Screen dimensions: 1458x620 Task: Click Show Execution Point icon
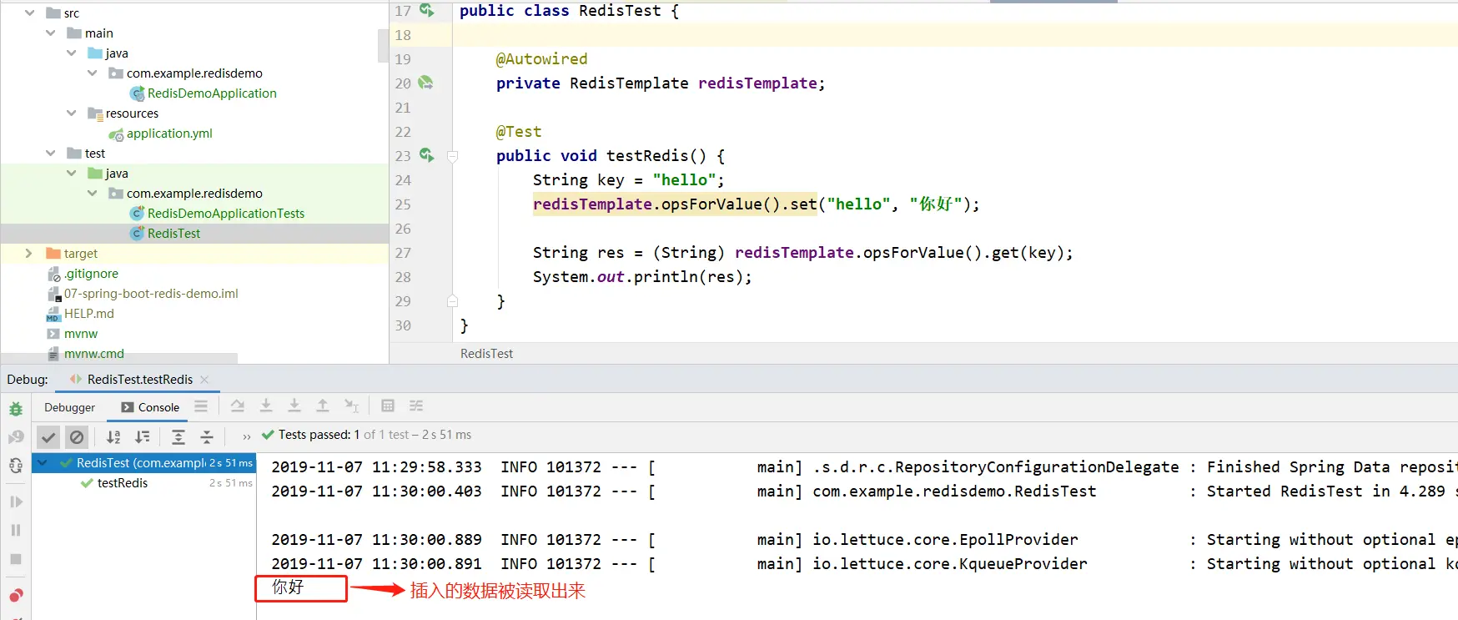[x=201, y=406]
